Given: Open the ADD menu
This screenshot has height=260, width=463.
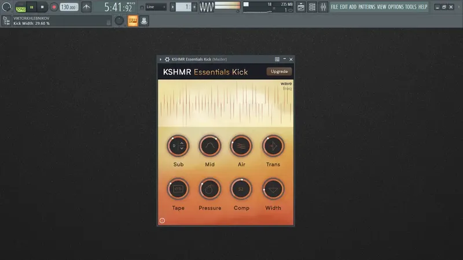Looking at the screenshot, I should [352, 6].
